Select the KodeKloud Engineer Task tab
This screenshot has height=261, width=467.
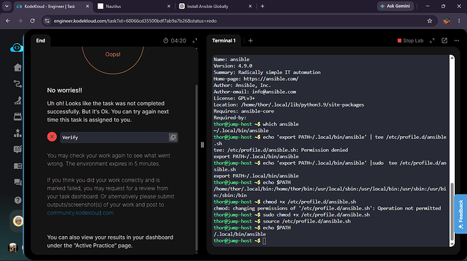[x=53, y=6]
